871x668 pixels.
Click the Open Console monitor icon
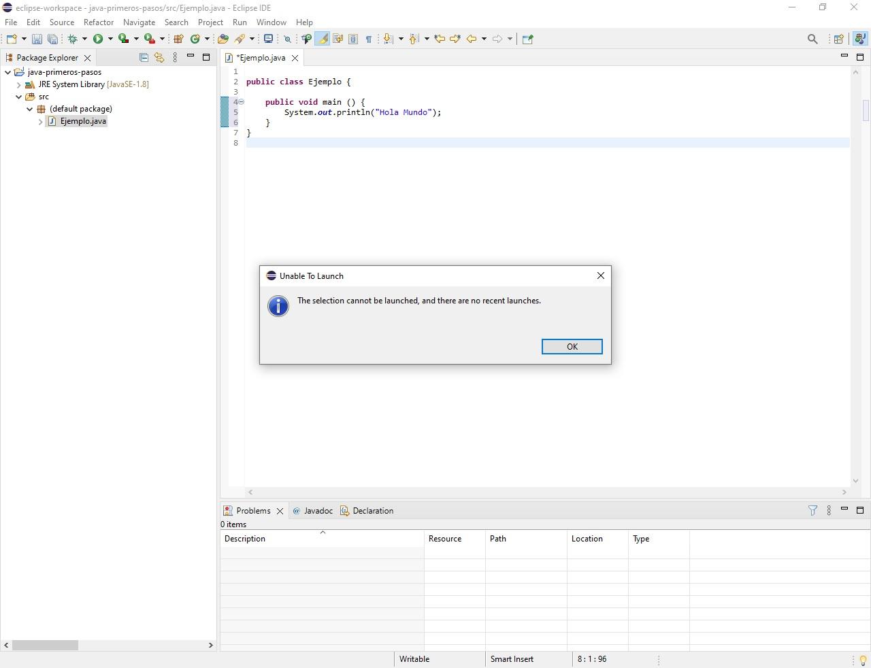pyautogui.click(x=268, y=39)
